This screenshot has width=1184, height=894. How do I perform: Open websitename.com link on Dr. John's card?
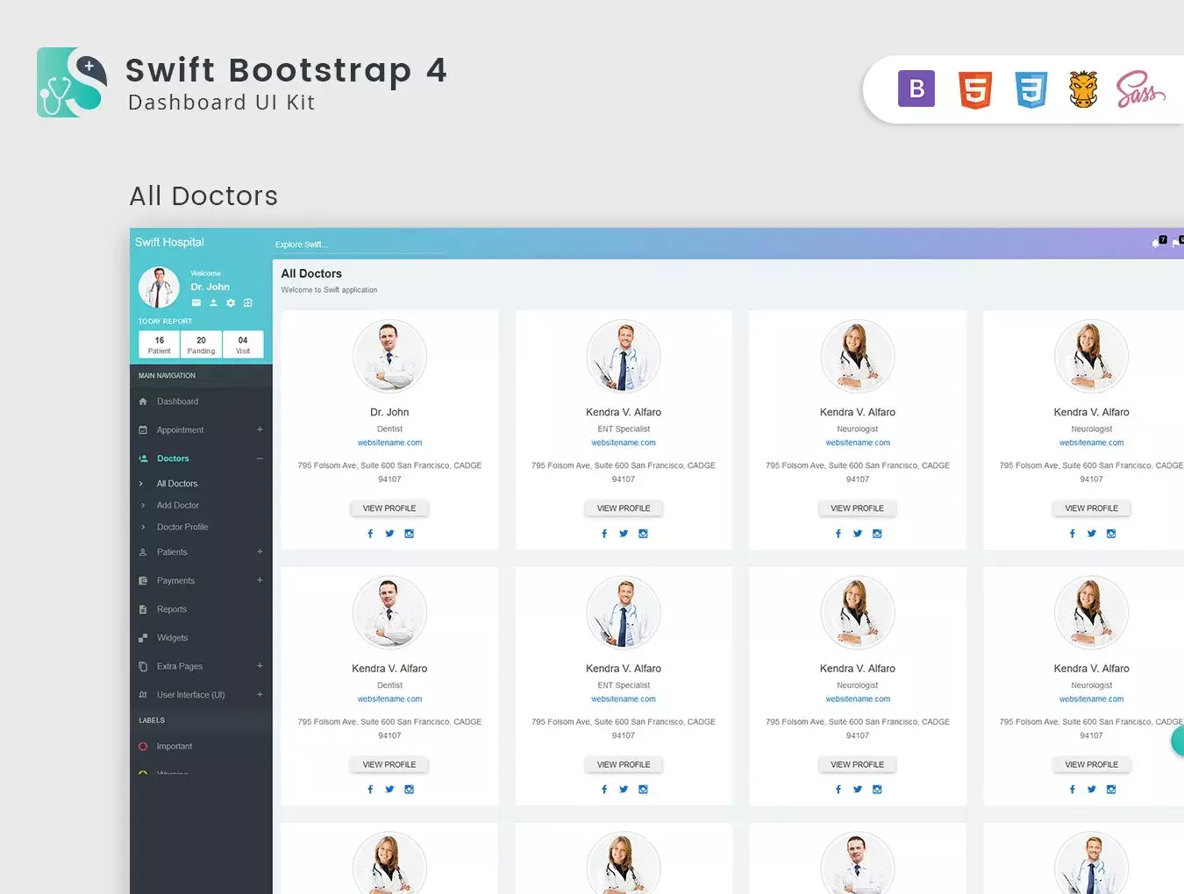click(389, 443)
